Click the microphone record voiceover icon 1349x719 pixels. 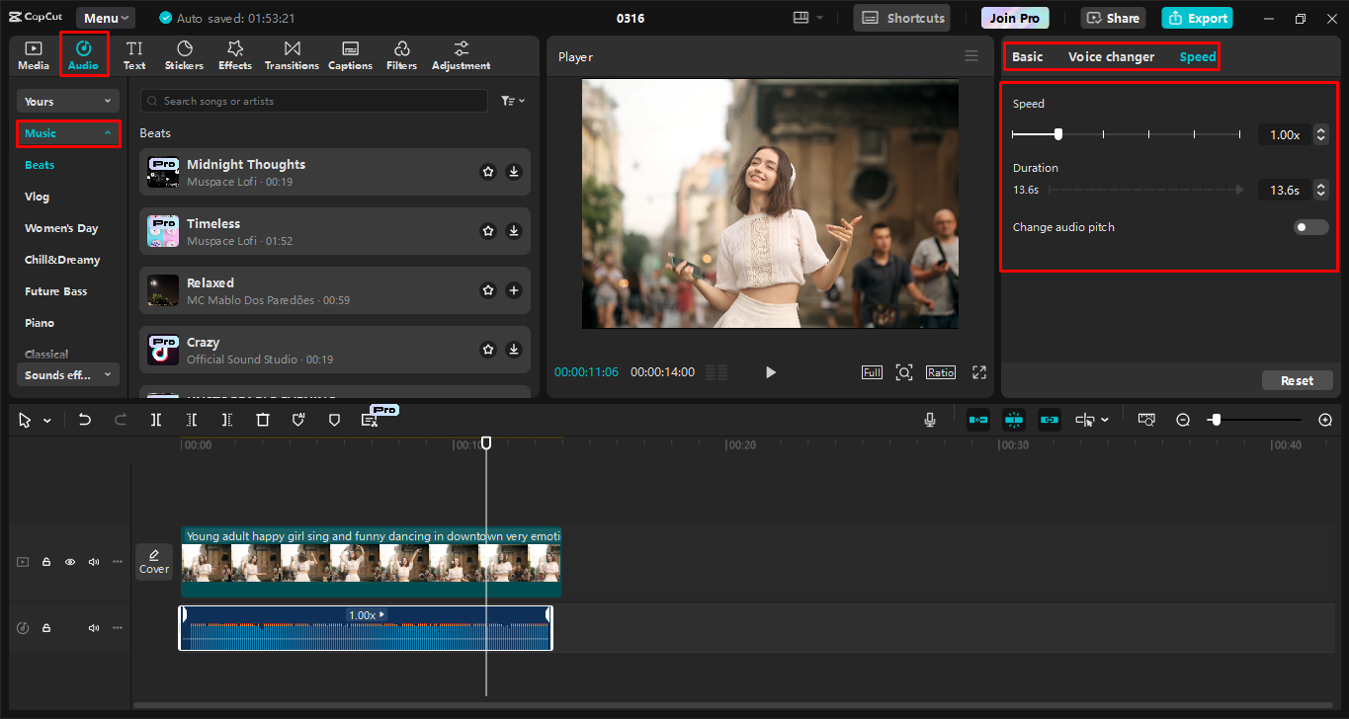[x=930, y=420]
